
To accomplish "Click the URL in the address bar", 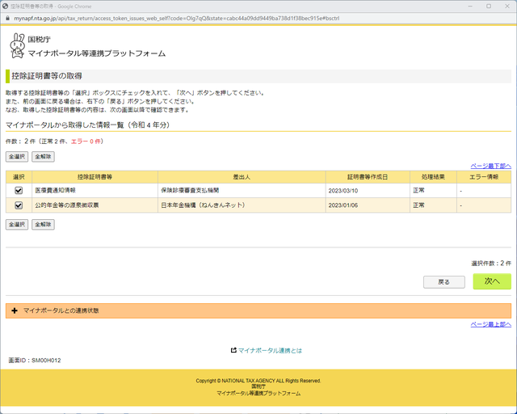I will tap(176, 19).
